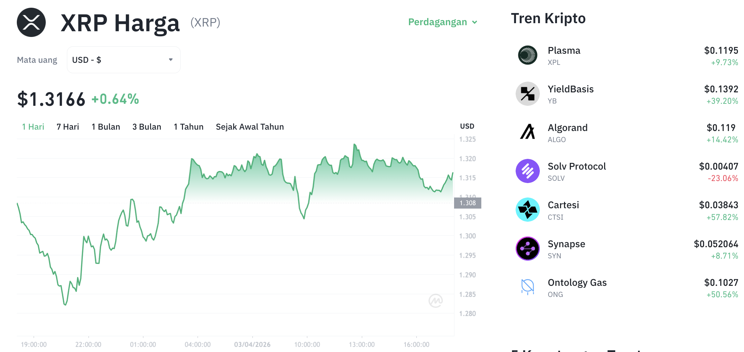Click the Synapse SYN icon

pos(527,249)
